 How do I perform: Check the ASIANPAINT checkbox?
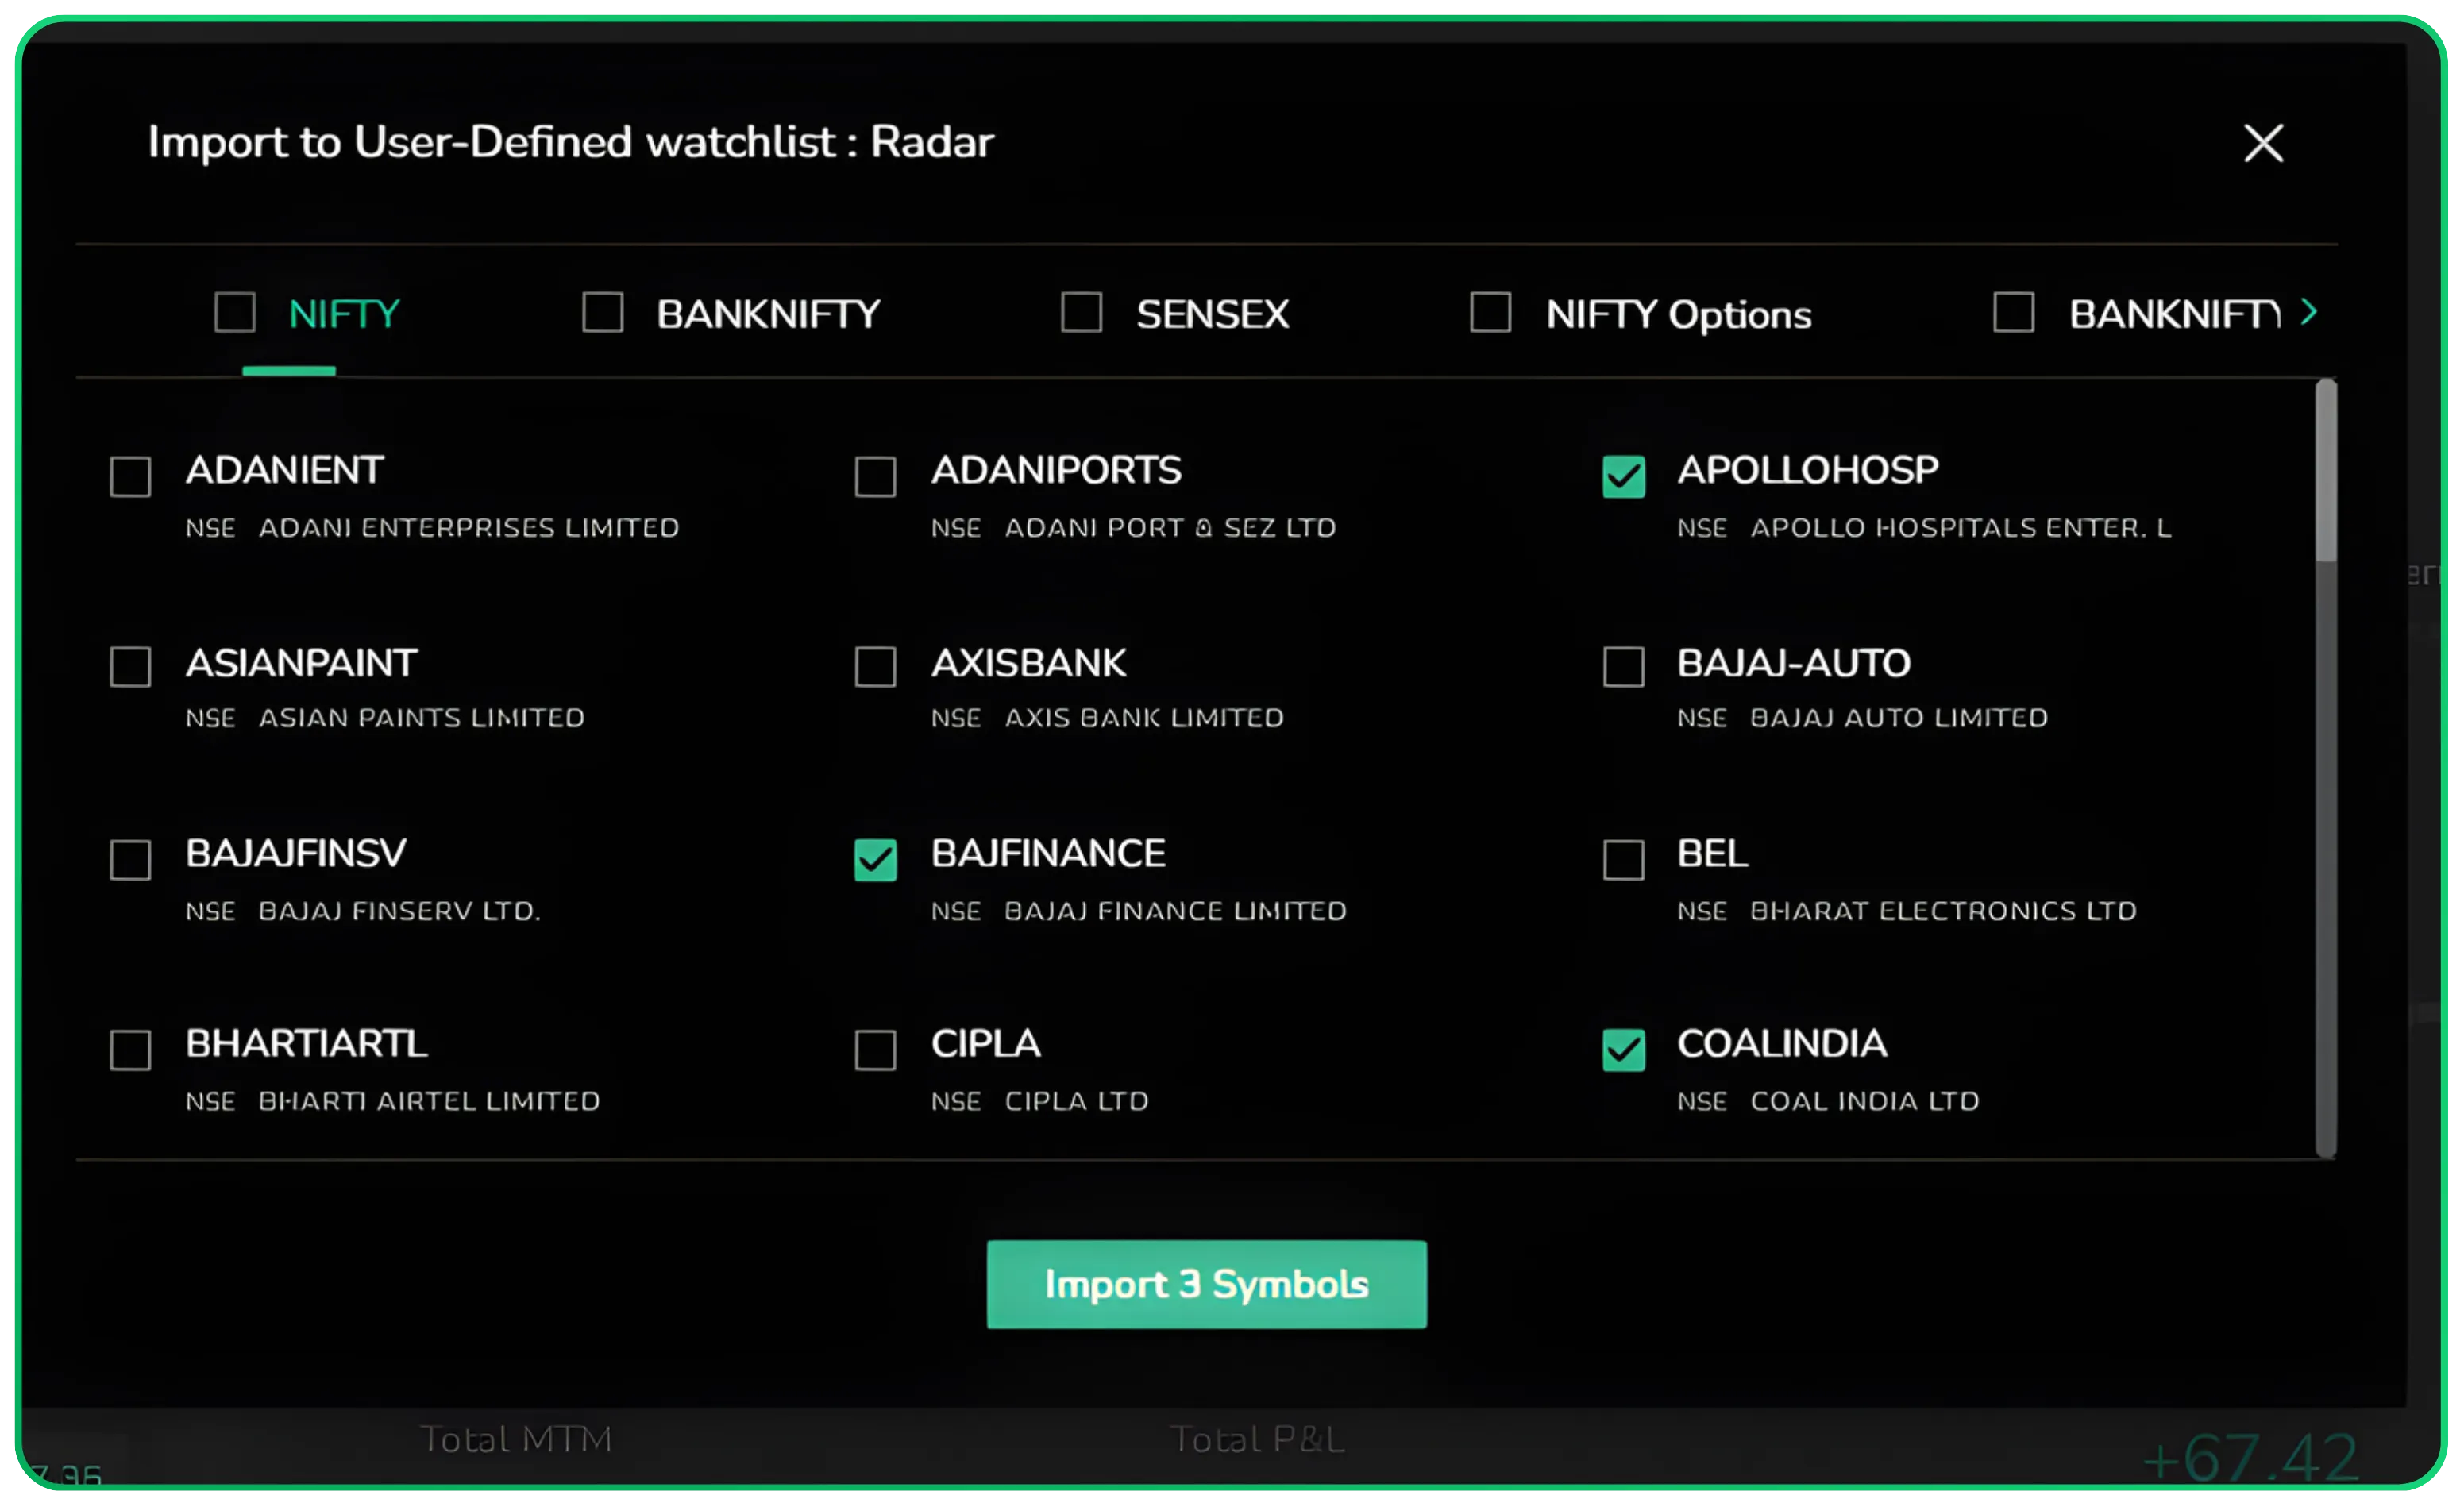(x=130, y=667)
